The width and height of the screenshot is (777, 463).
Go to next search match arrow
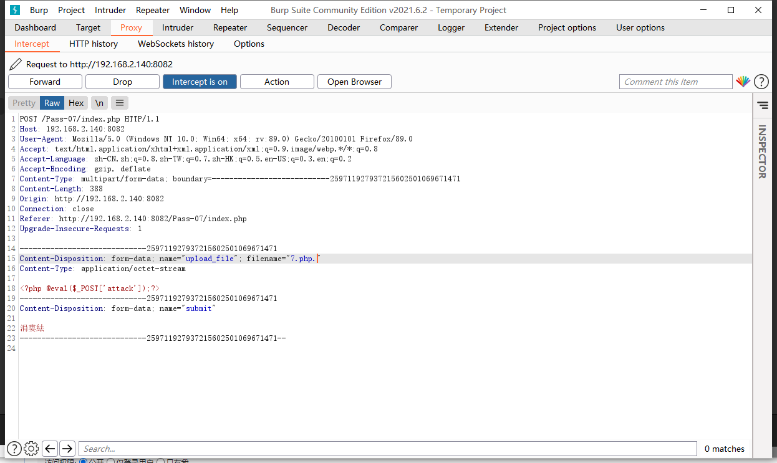click(67, 448)
